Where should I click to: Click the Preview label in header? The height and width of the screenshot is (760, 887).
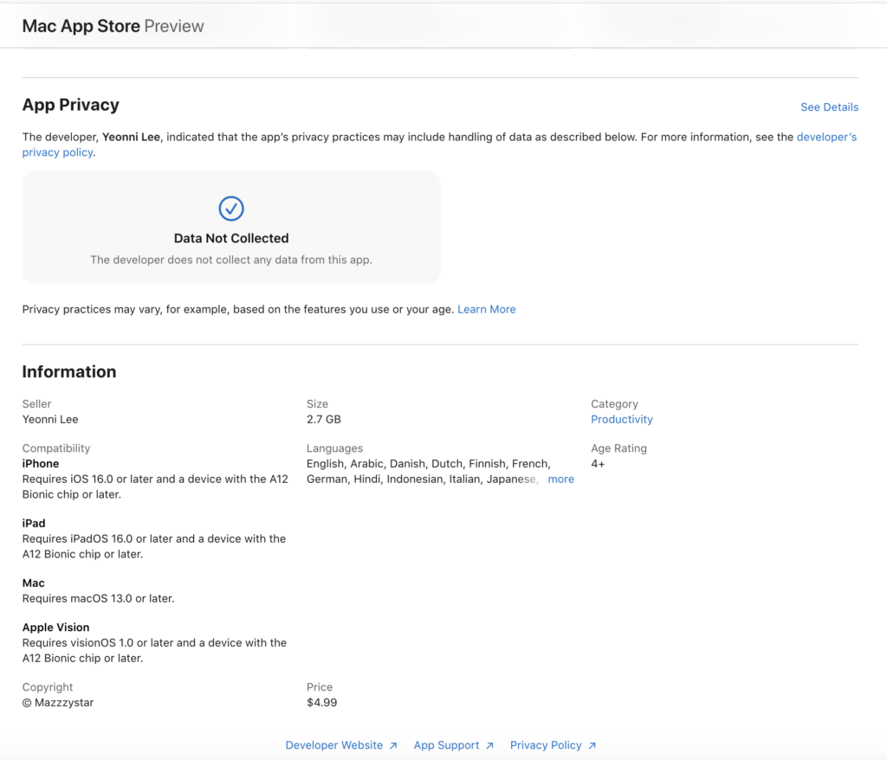174,26
